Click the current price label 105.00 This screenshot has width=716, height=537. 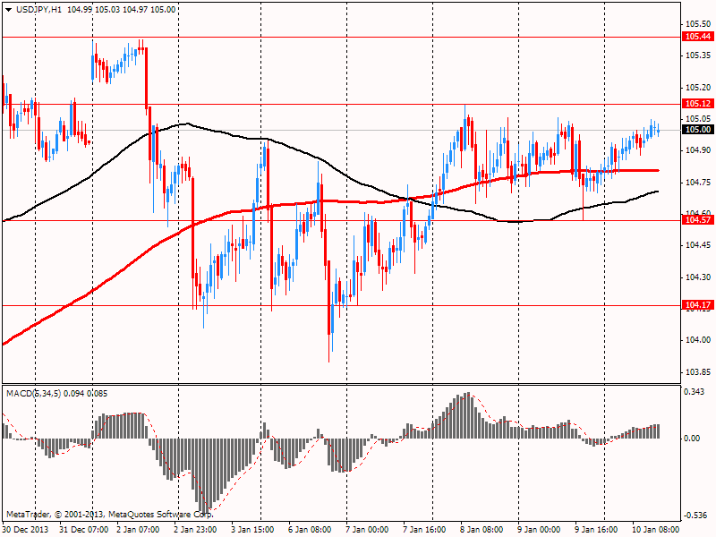click(x=698, y=130)
